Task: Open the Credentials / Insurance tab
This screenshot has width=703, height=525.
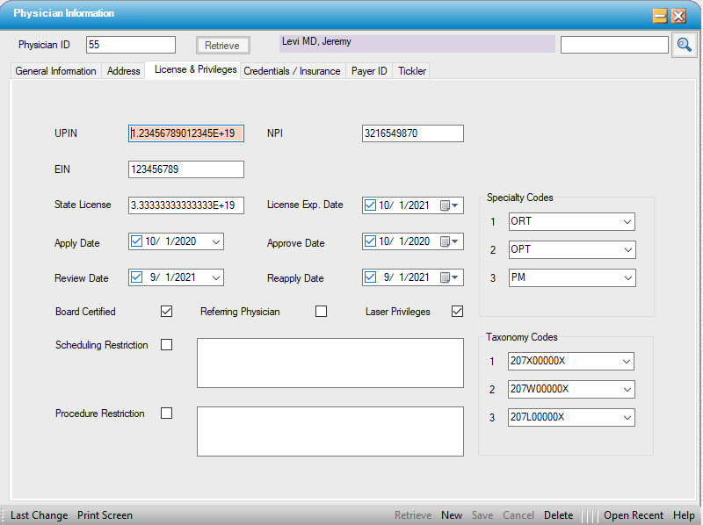Action: [292, 71]
